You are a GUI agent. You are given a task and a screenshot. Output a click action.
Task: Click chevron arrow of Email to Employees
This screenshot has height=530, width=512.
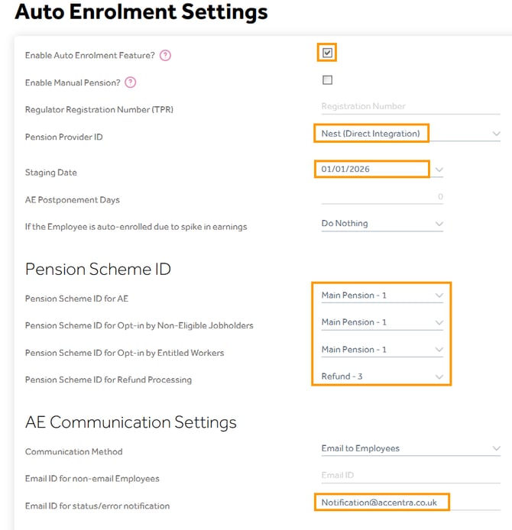point(496,448)
